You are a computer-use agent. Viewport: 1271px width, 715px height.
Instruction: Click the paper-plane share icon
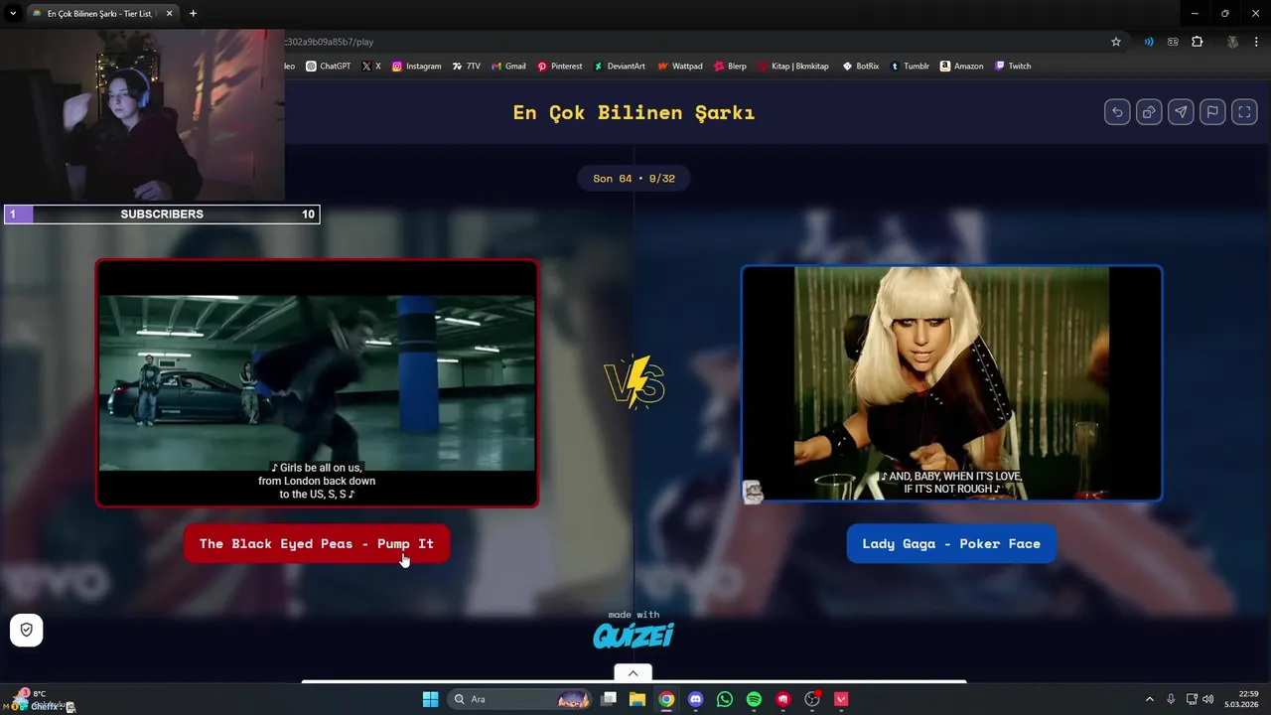(1181, 112)
